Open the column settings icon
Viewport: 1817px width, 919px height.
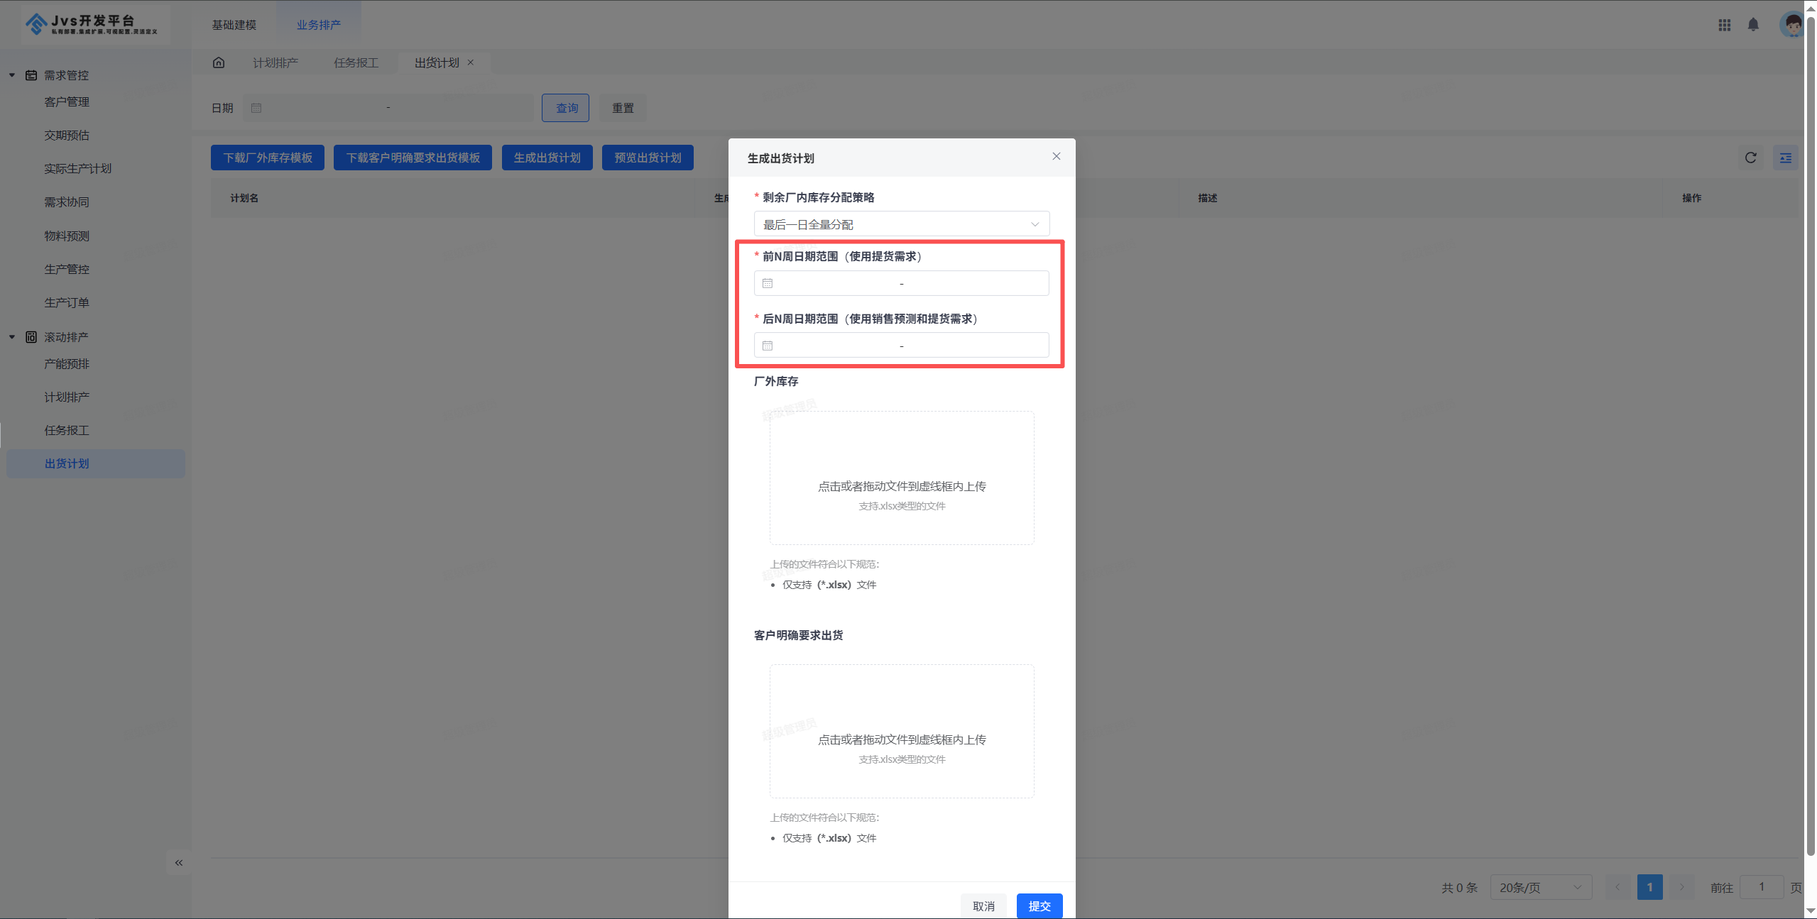pyautogui.click(x=1785, y=158)
